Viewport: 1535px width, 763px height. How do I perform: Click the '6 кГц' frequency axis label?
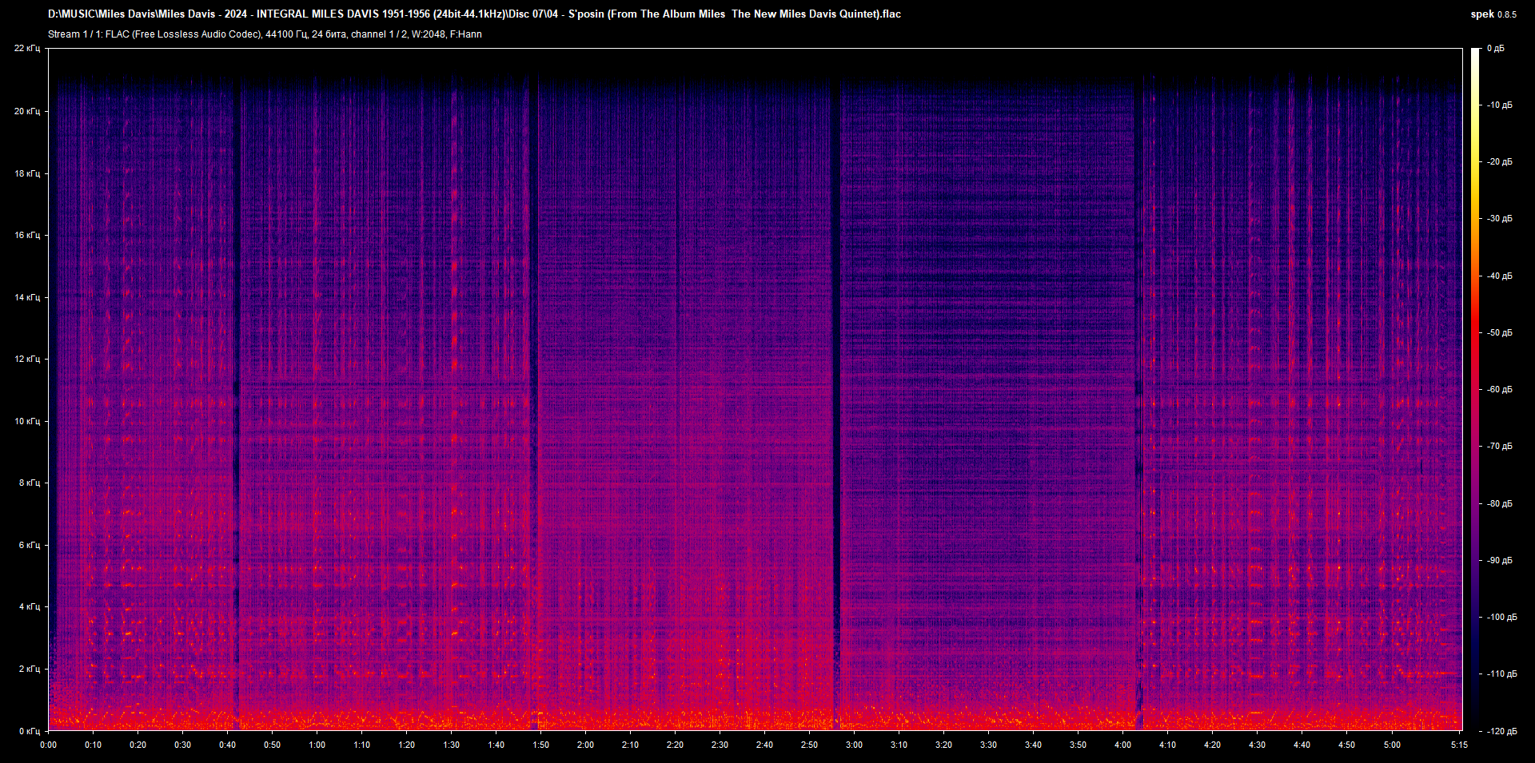[x=30, y=545]
